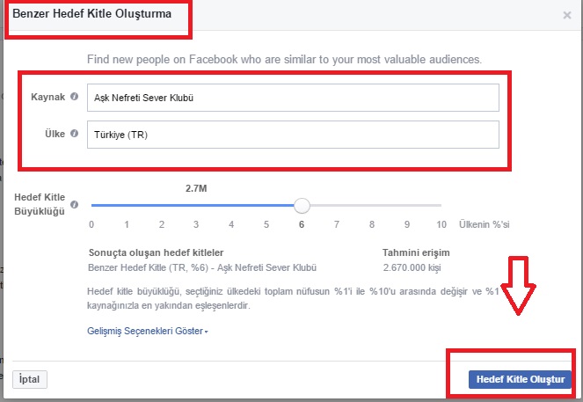This screenshot has height=402, width=583.
Task: Focus the Kaynak source input field
Action: (293, 98)
